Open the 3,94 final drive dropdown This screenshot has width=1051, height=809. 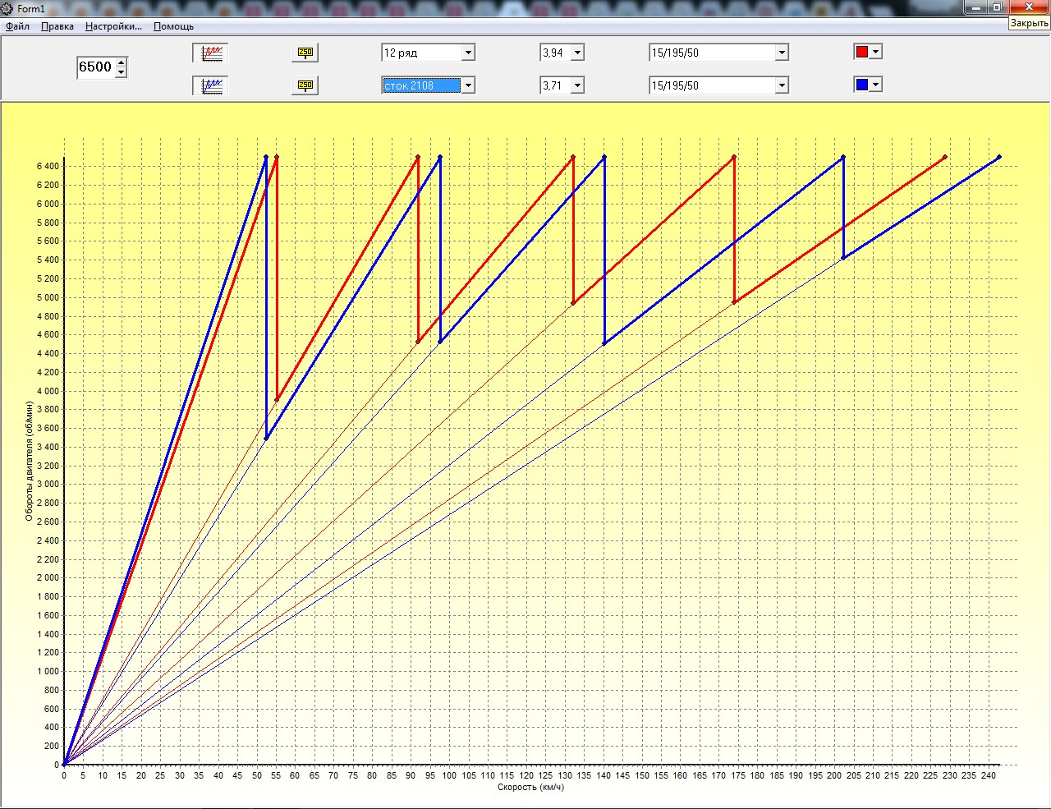click(577, 53)
